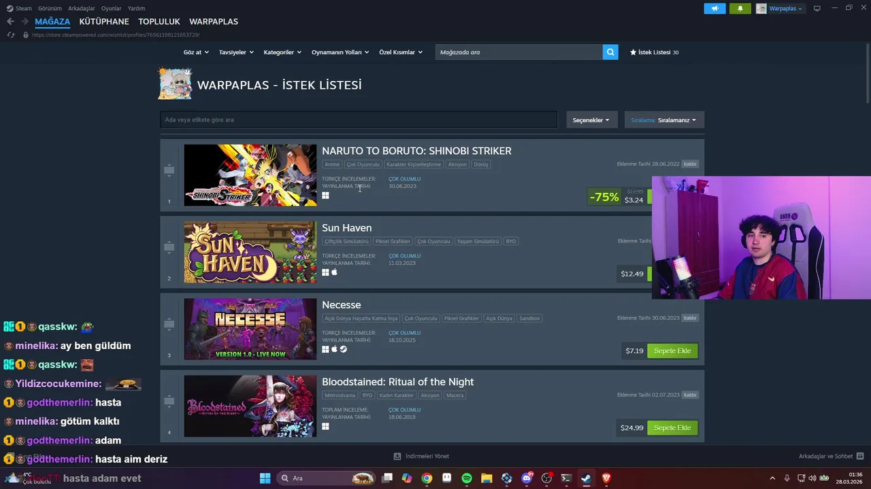Click the Mağazada ara search field

coord(519,52)
